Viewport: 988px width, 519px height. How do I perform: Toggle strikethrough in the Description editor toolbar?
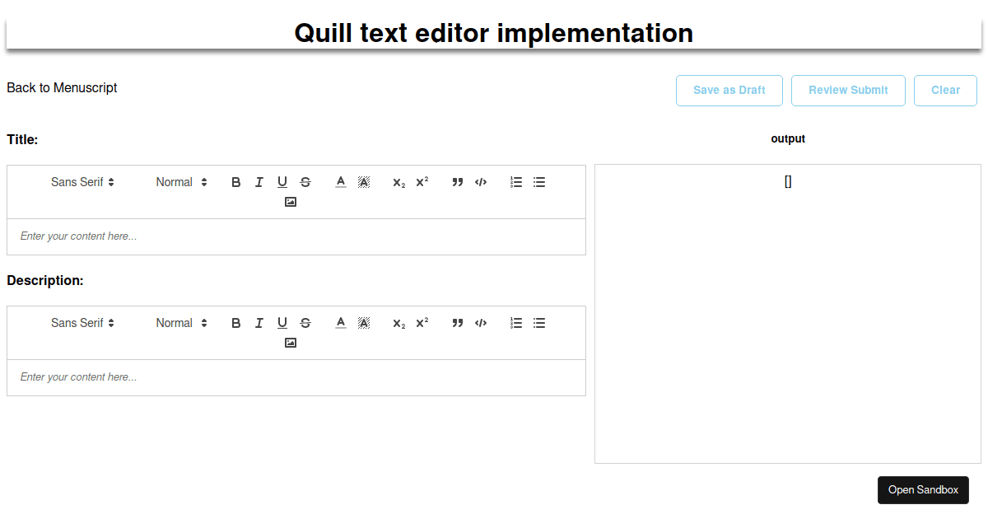click(305, 323)
